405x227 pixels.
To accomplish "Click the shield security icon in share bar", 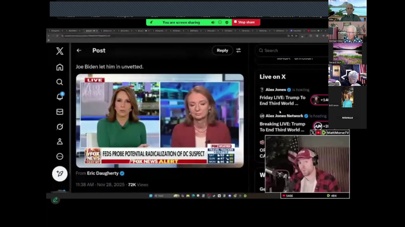I will pyautogui.click(x=227, y=22).
